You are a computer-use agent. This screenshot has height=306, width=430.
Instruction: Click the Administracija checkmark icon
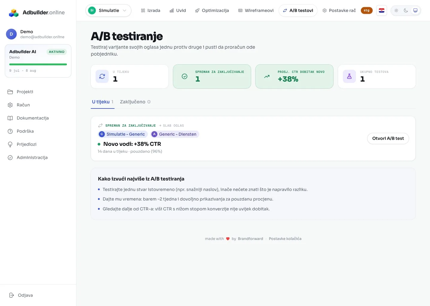tap(10, 157)
